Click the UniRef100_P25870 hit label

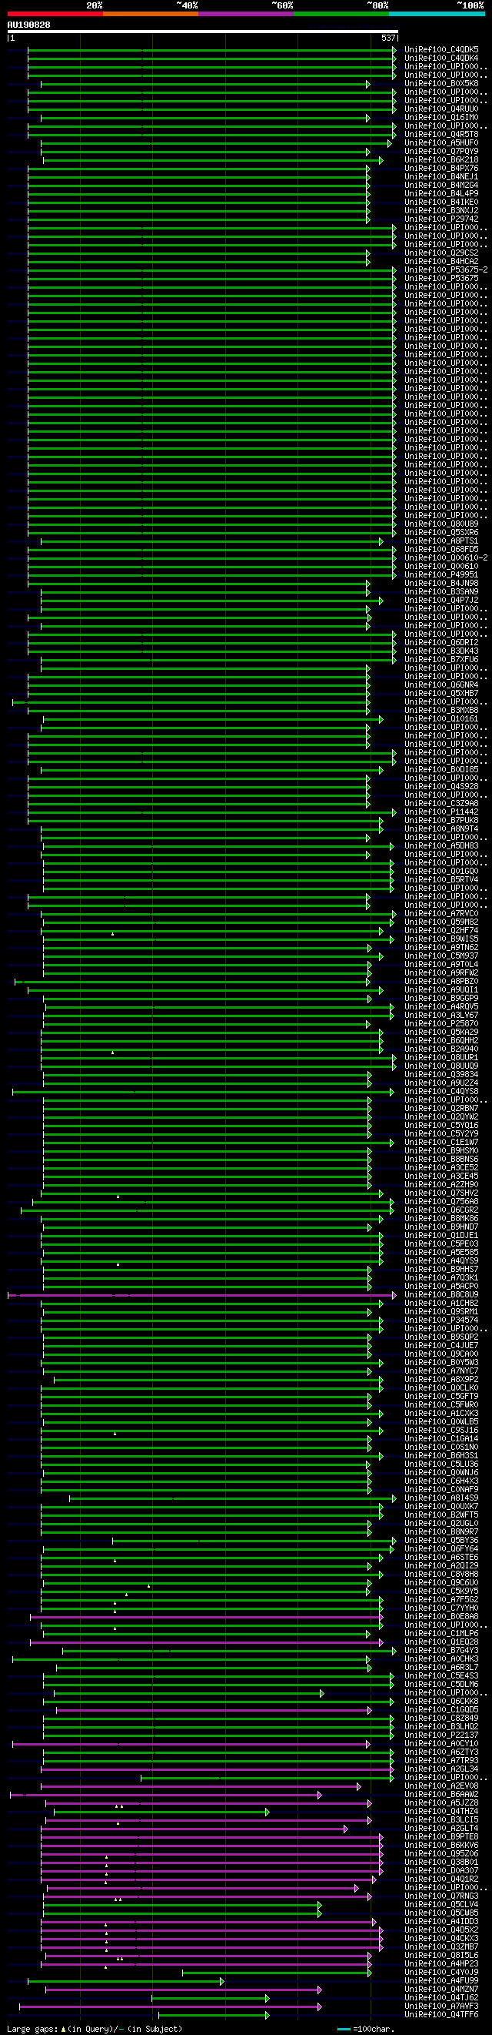(441, 1024)
